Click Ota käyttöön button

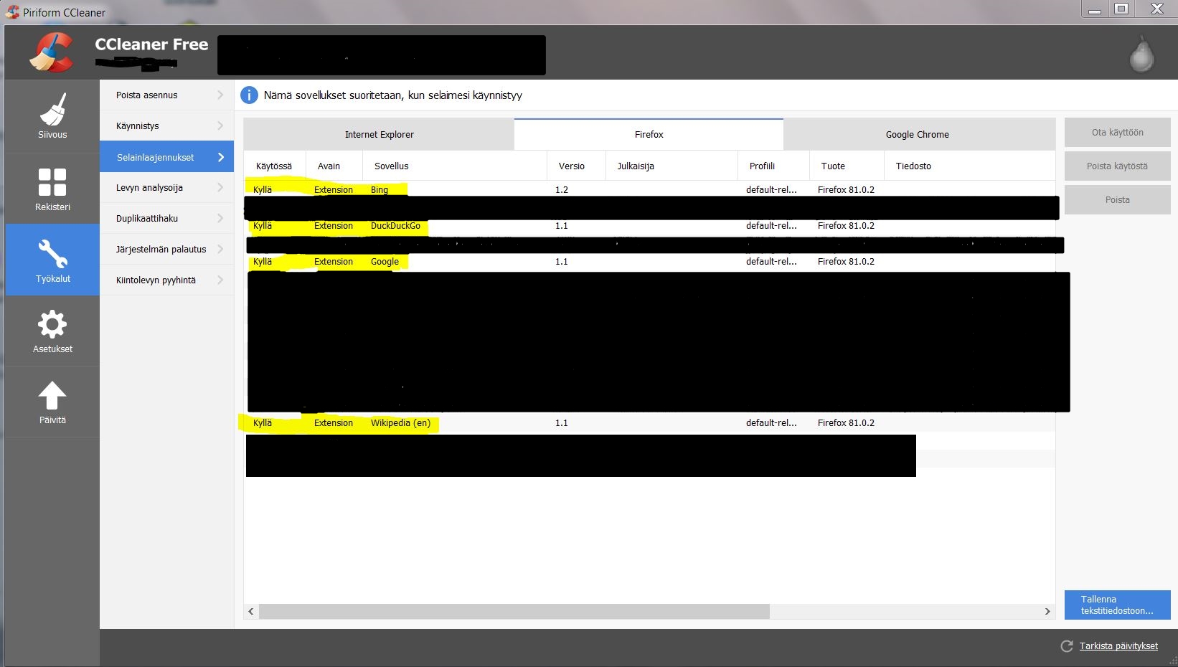pos(1117,132)
